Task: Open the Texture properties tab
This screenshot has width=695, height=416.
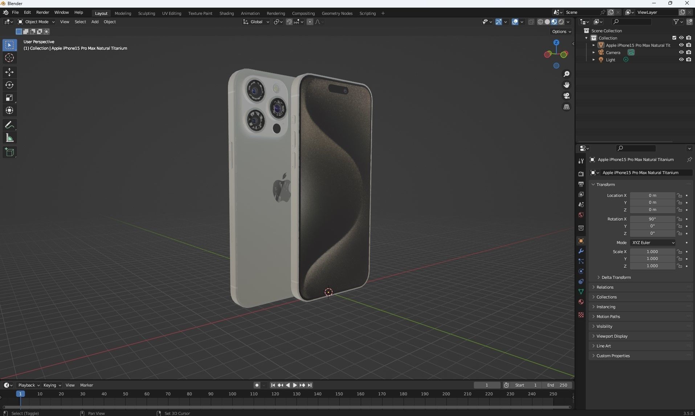Action: [x=581, y=315]
